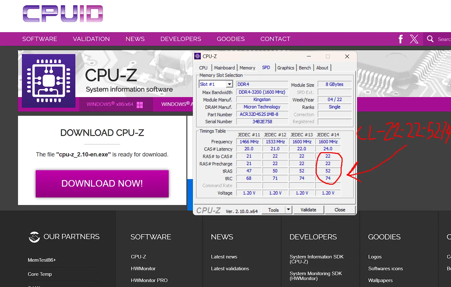Minimize the CPU-Z window
The image size is (451, 287).
click(309, 56)
